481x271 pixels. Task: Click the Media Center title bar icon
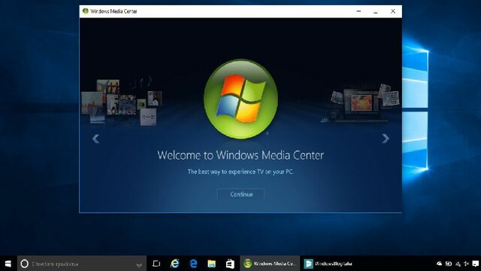click(x=85, y=11)
